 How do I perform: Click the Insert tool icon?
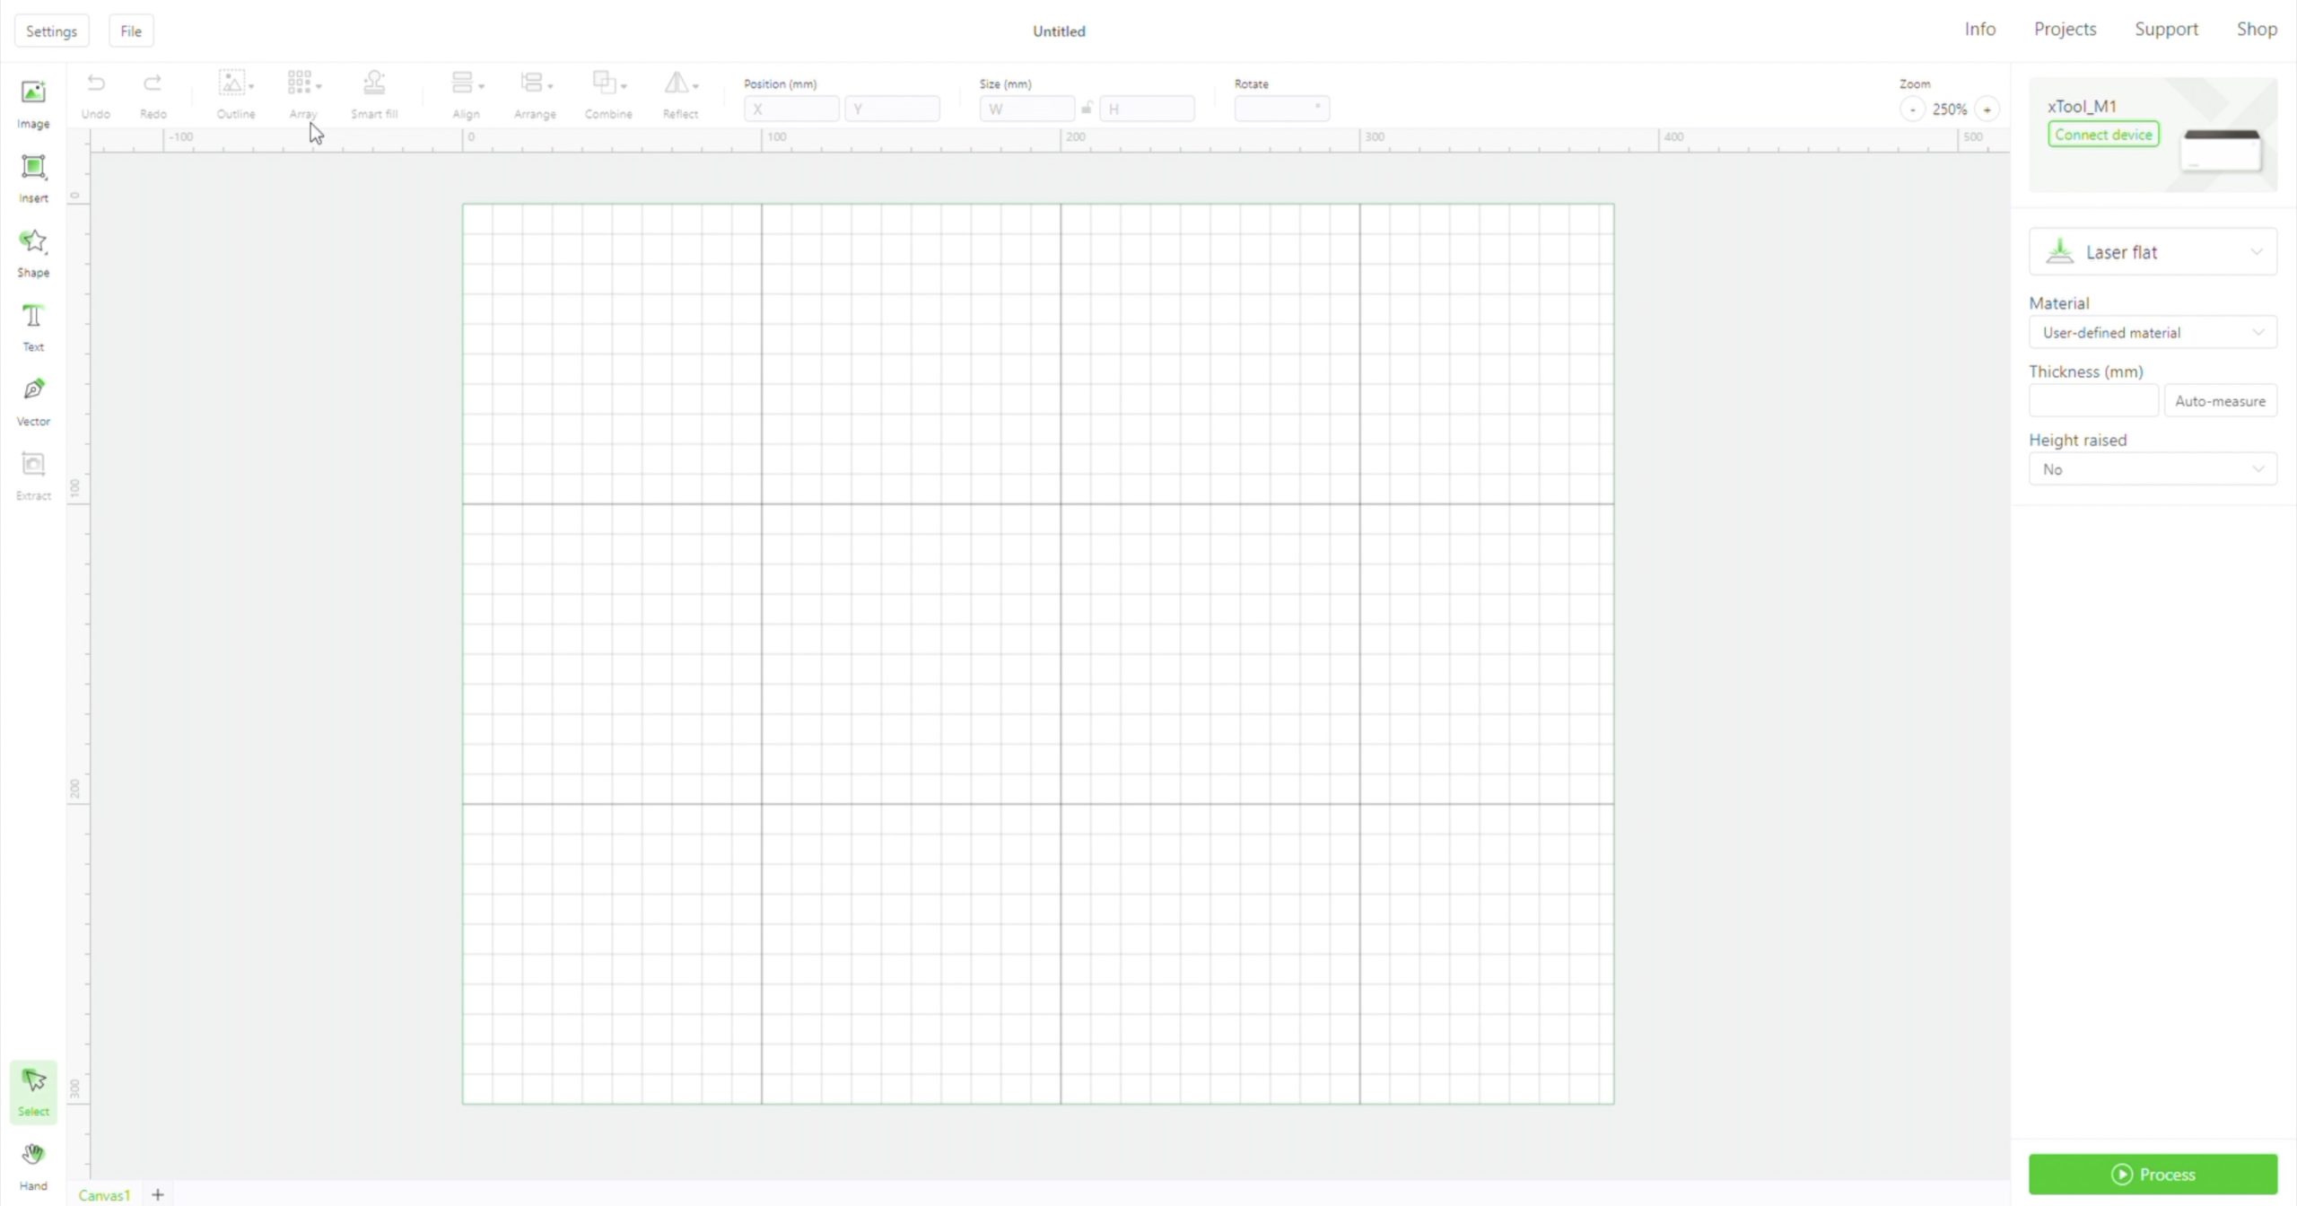click(33, 176)
